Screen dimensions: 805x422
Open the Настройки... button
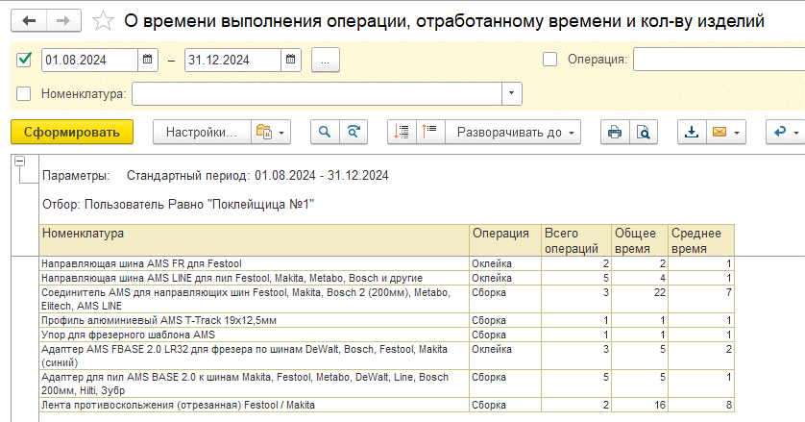[201, 132]
